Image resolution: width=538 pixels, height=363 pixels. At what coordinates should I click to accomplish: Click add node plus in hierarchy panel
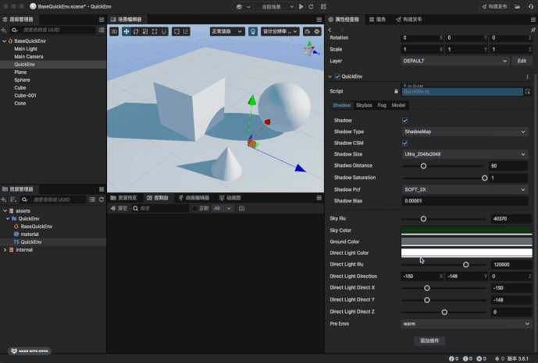pyautogui.click(x=4, y=30)
